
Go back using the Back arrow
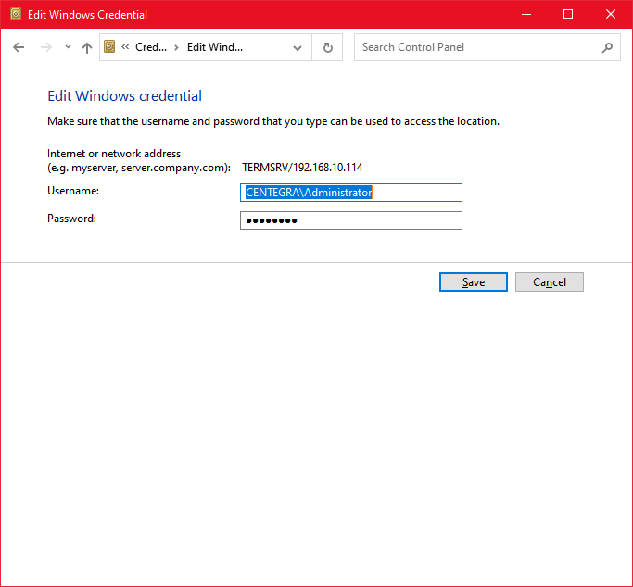[x=19, y=47]
